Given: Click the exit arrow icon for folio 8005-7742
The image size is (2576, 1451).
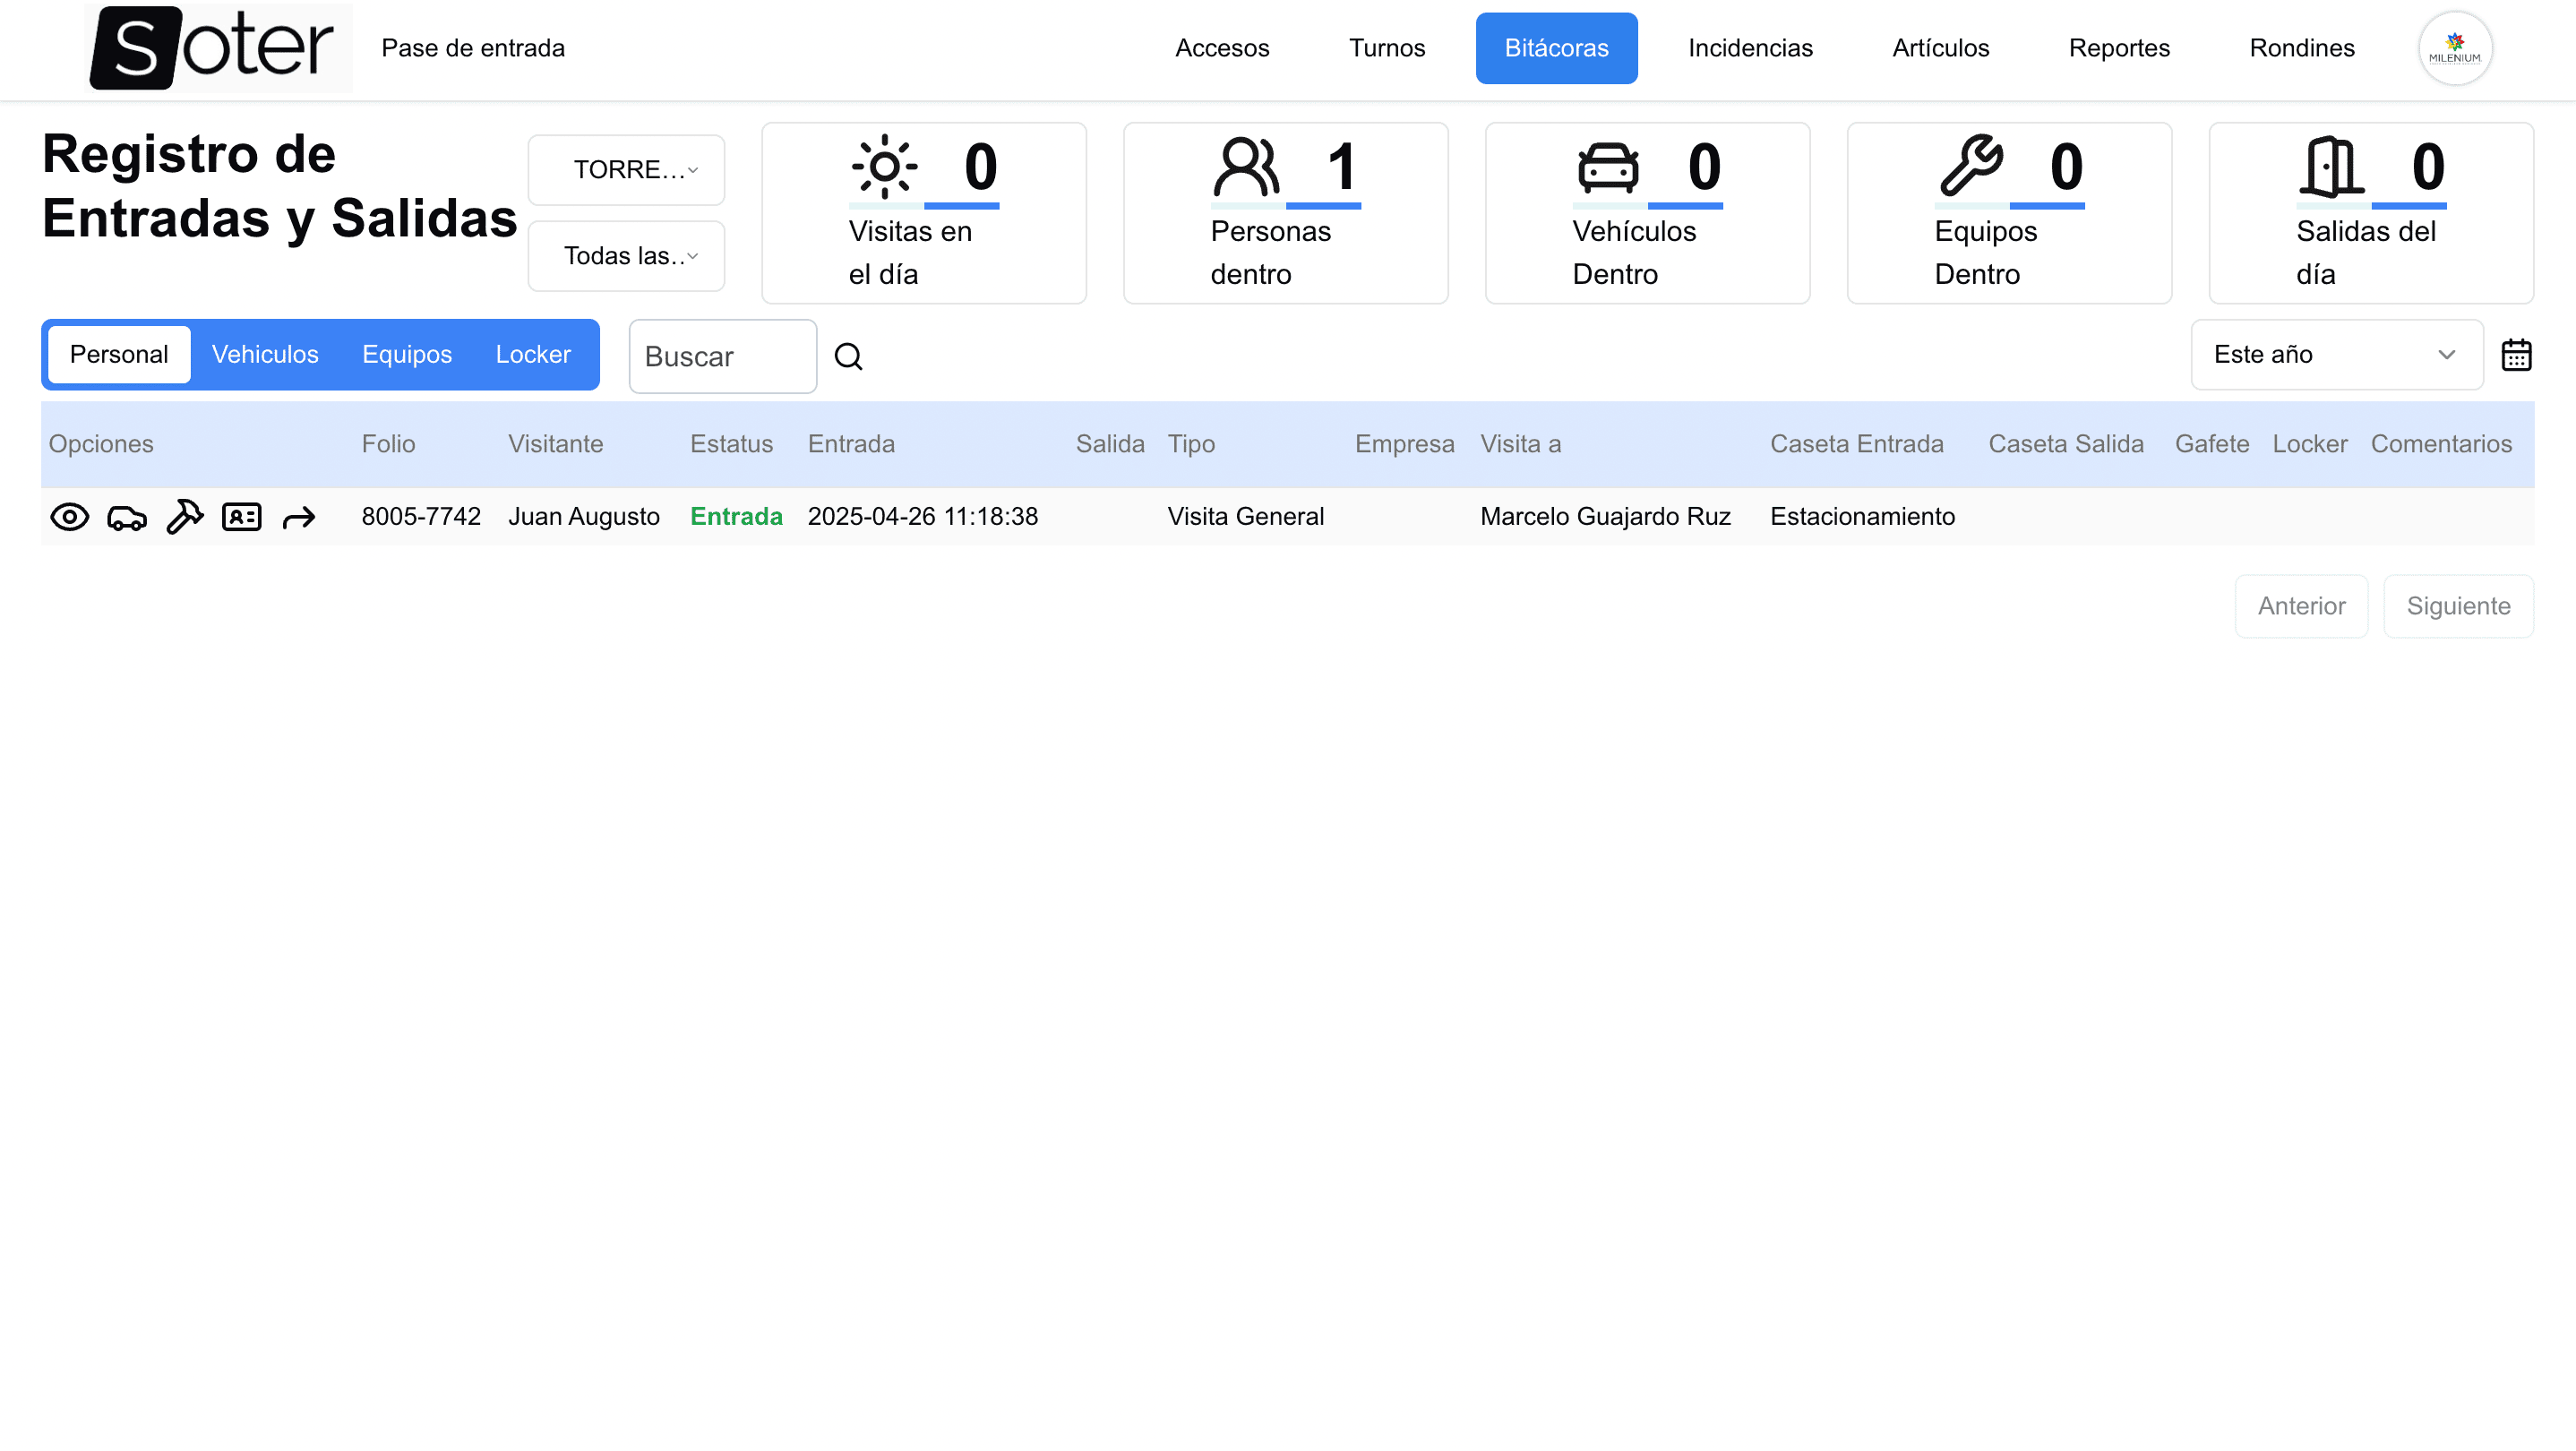Looking at the screenshot, I should tap(299, 517).
